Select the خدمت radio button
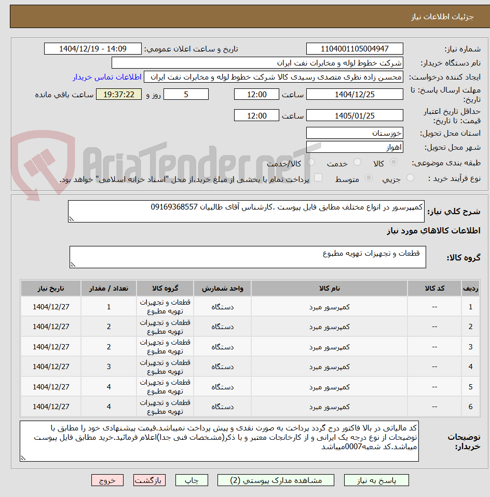This screenshot has width=490, height=497. (357, 162)
